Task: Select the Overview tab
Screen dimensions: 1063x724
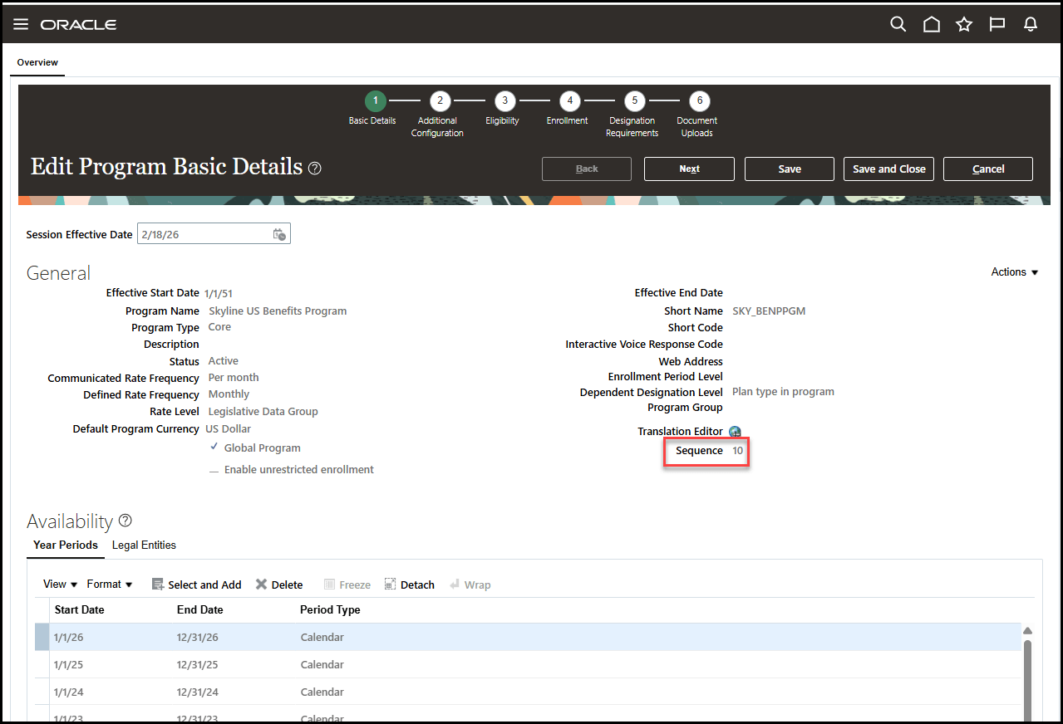Action: [37, 62]
